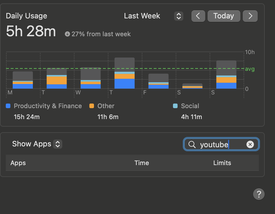Click the Social light-blue legend swatch
This screenshot has height=214, width=275.
[175, 106]
